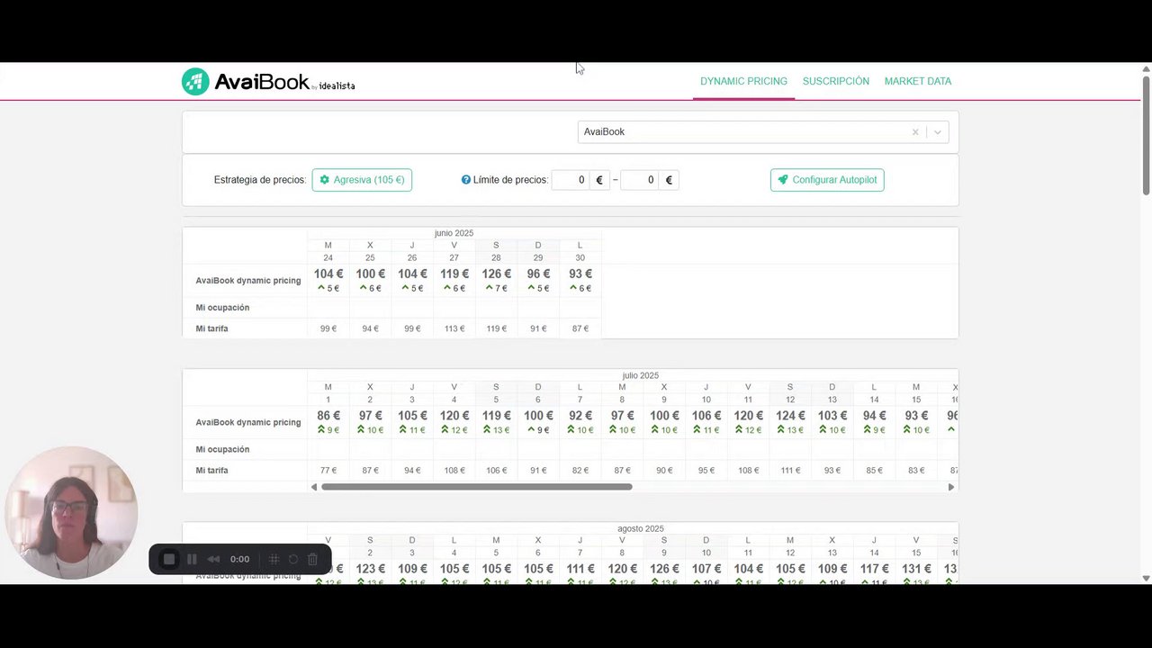
Task: Select the 93 € price for June 30
Action: point(580,274)
